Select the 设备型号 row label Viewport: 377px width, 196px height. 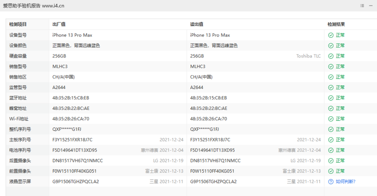(x=18, y=35)
